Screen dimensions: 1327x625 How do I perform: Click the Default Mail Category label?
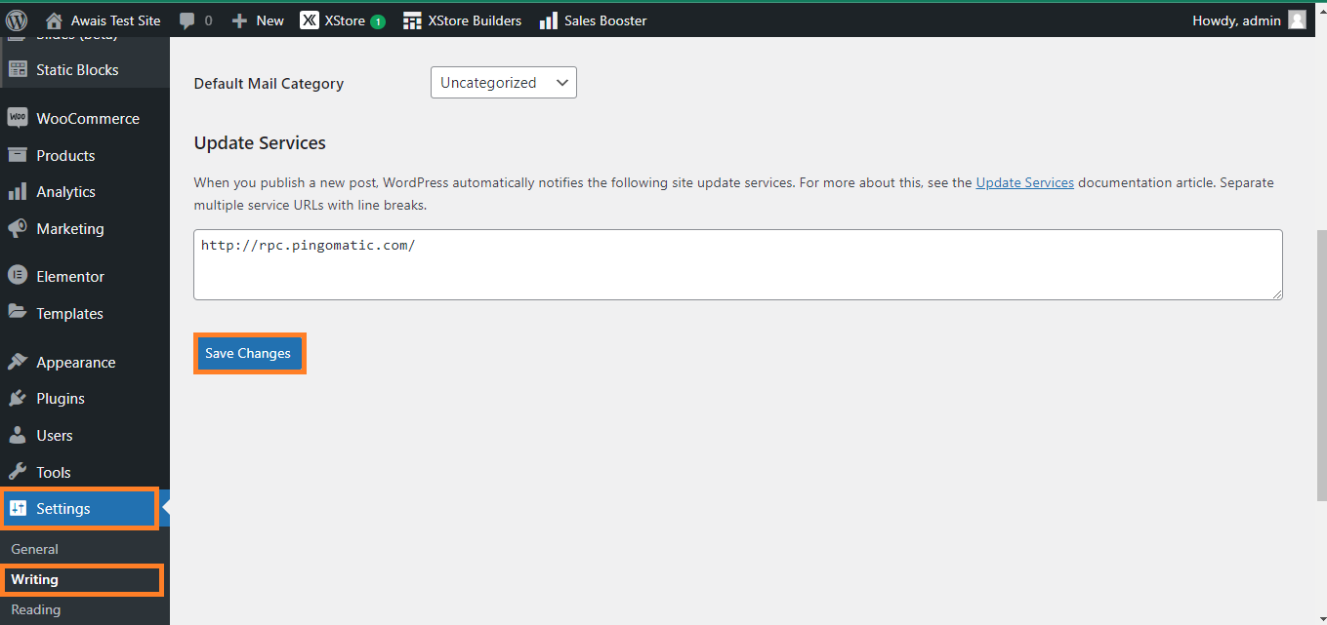(x=269, y=84)
